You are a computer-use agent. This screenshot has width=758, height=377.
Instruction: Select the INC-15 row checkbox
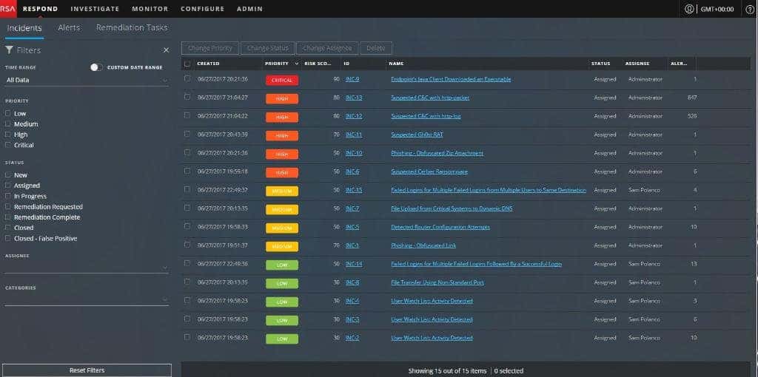tap(187, 190)
